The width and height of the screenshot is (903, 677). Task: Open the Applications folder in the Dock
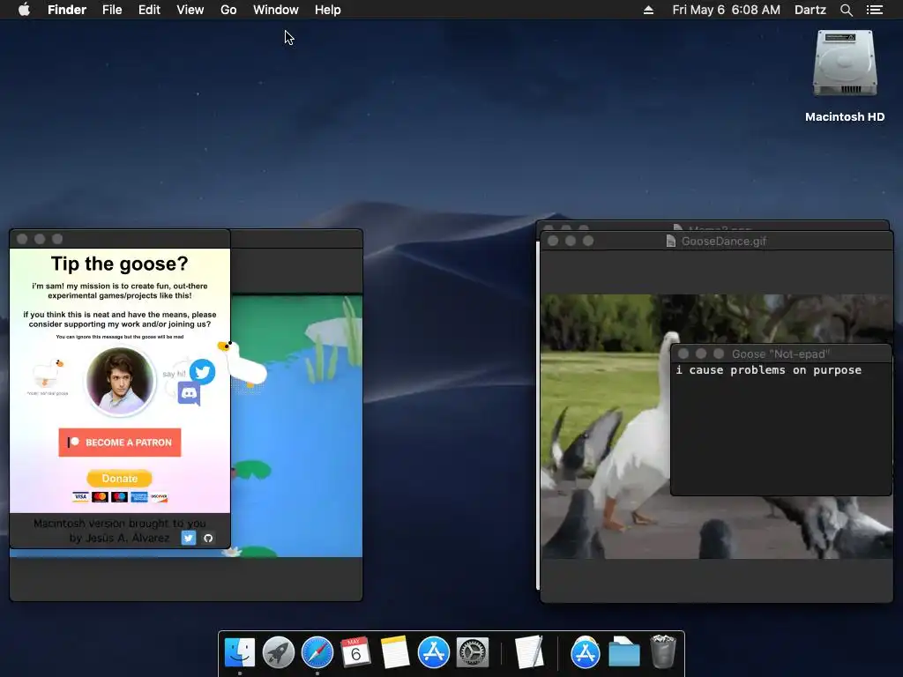tap(586, 652)
